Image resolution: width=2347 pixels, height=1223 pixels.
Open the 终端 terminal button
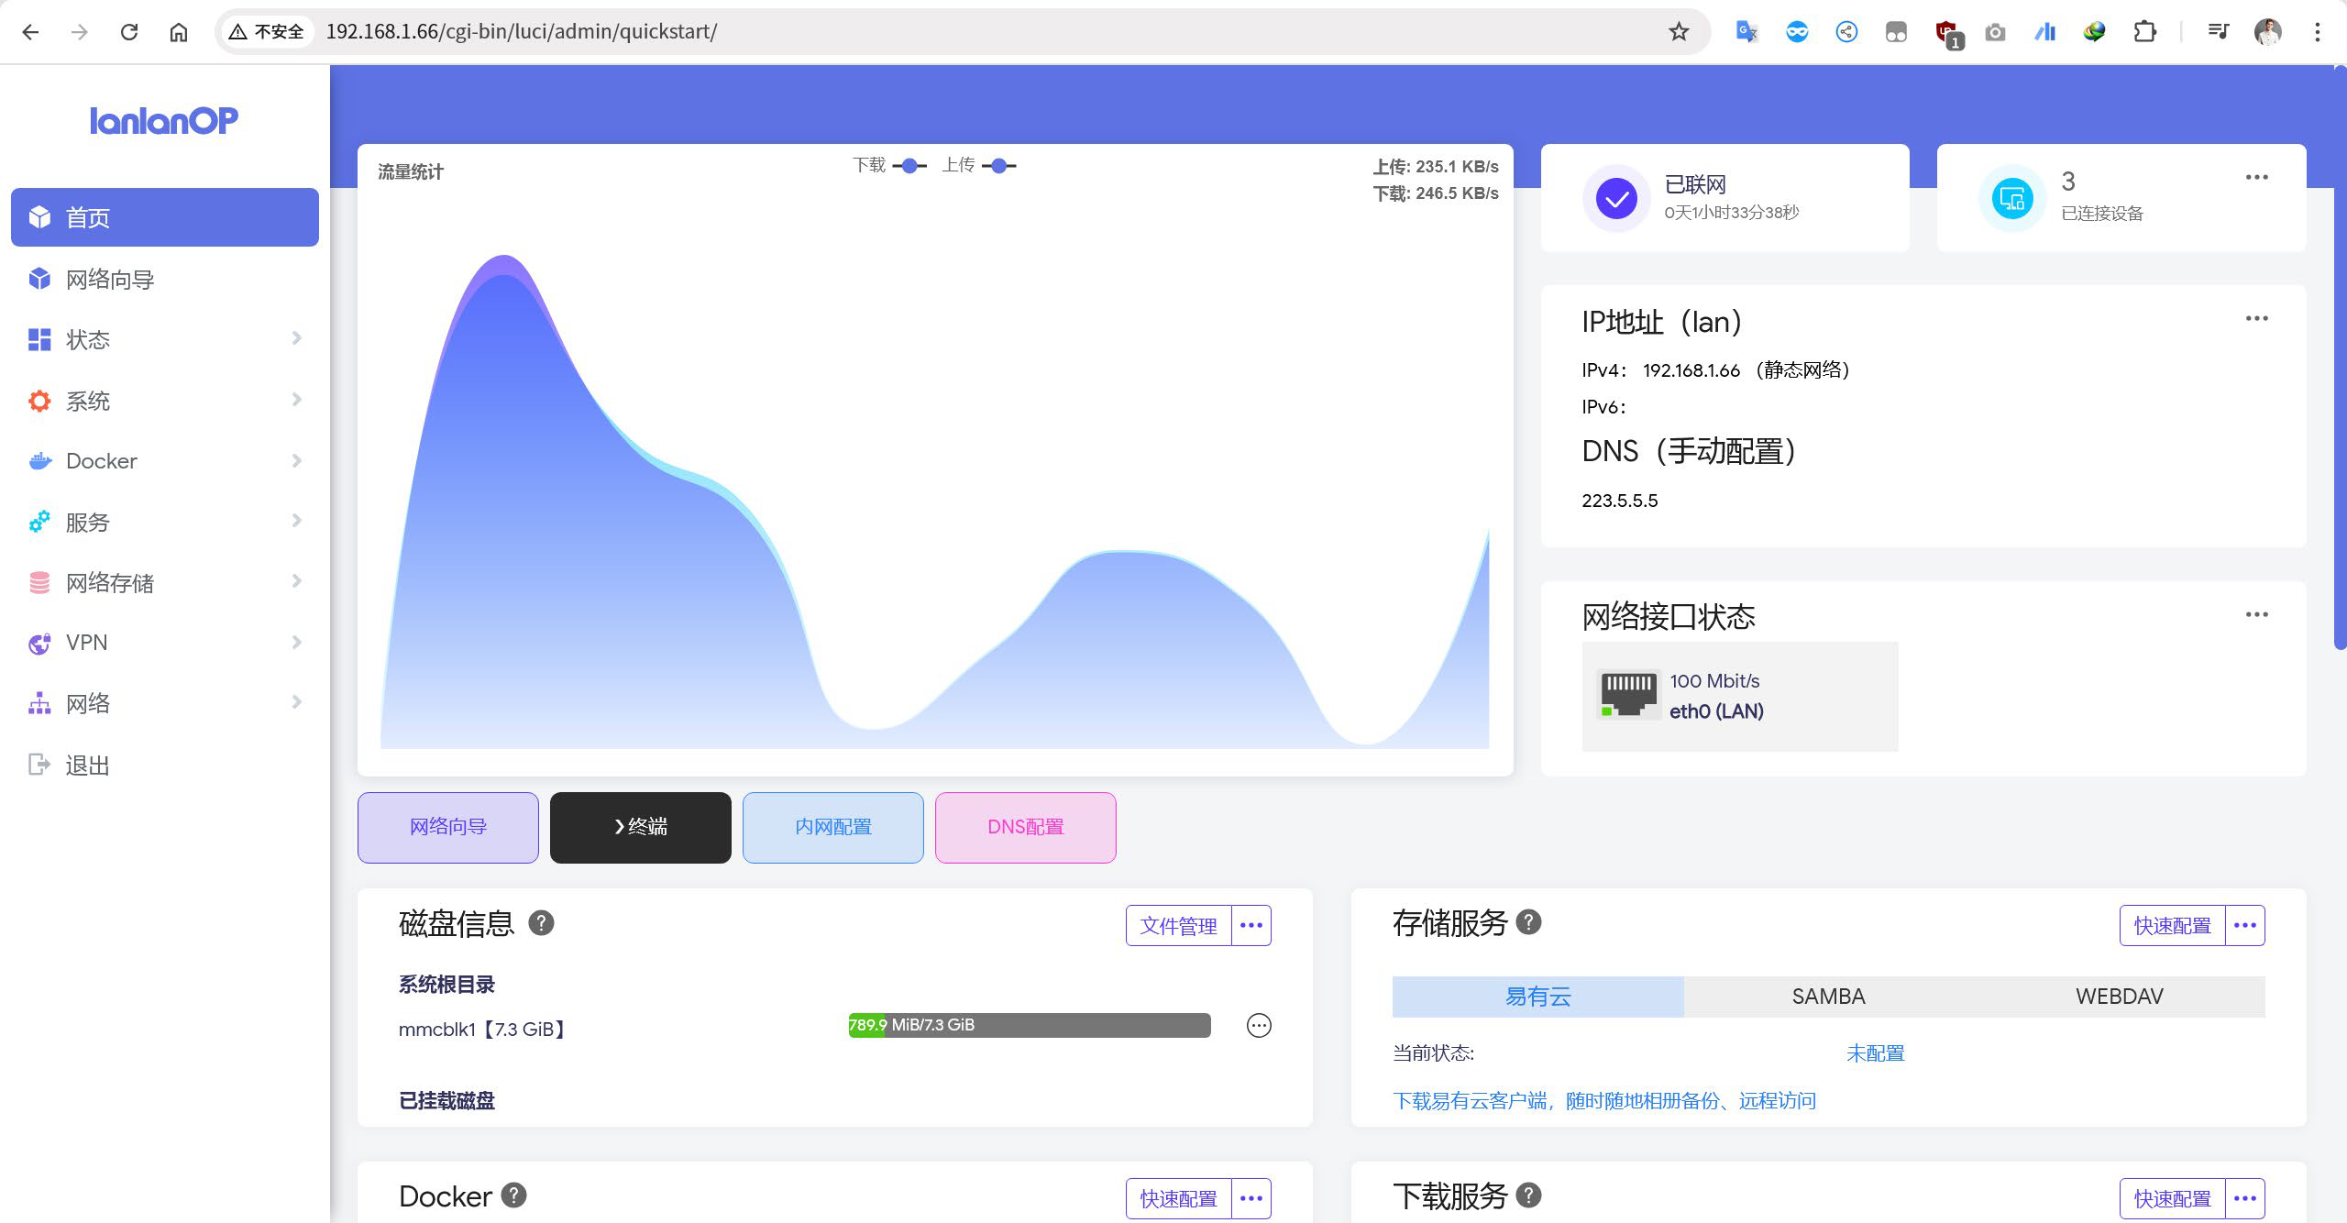(641, 827)
